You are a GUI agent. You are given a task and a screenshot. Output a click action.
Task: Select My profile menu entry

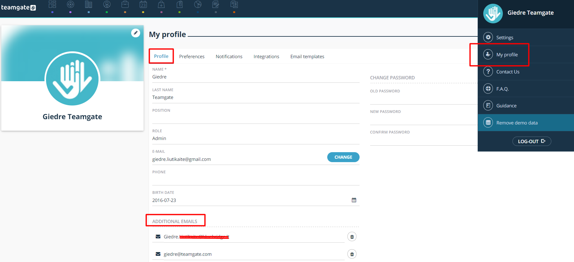[x=526, y=54]
